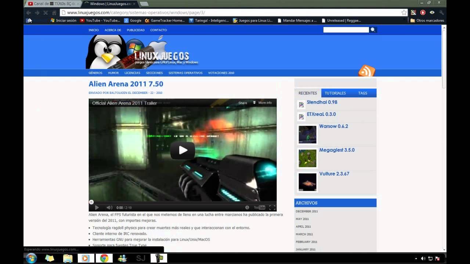Open the Juegos para Linux bookmark
Screen dimensions: 470x264
(253, 21)
